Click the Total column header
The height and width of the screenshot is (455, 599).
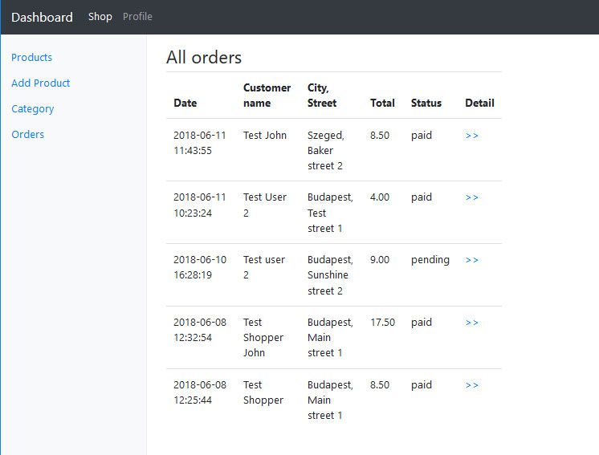pos(382,104)
